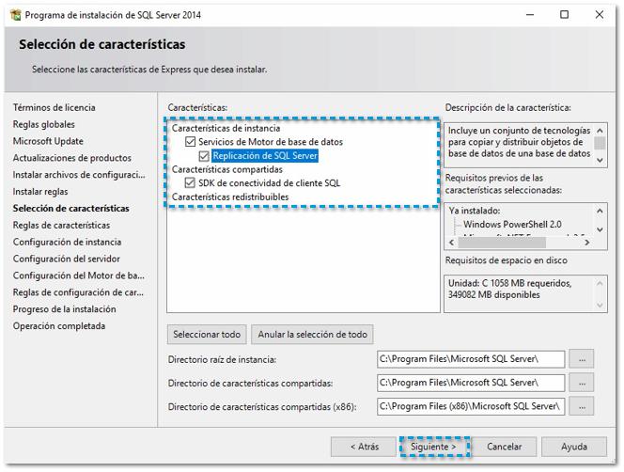Click the Cancelar button
The image size is (624, 472).
(504, 447)
